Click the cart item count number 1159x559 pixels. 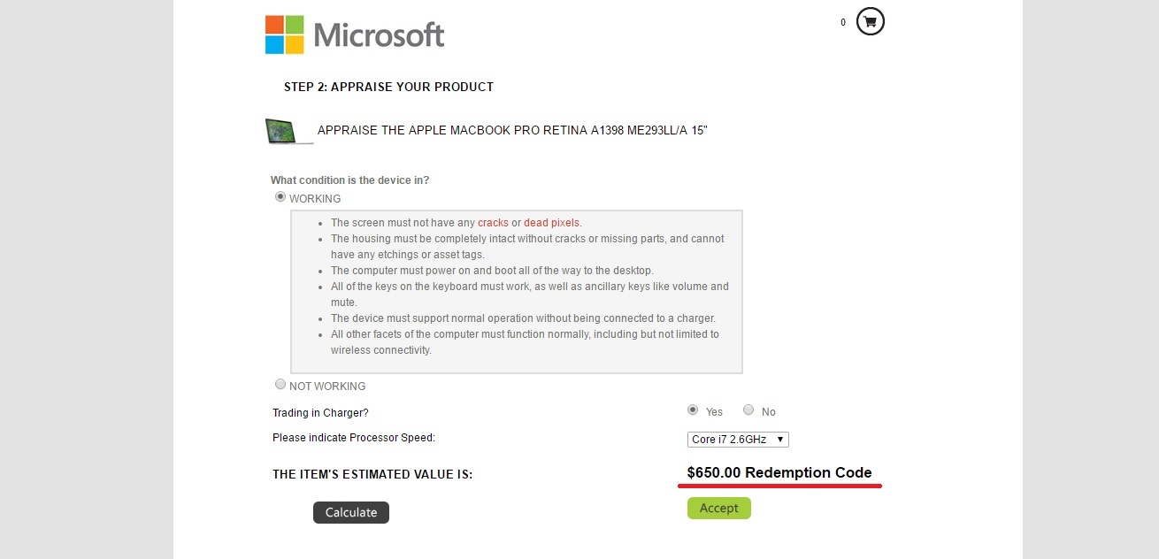point(843,23)
